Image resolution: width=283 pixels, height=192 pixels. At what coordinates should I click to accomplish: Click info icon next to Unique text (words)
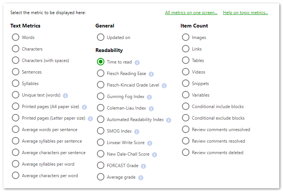(65, 95)
